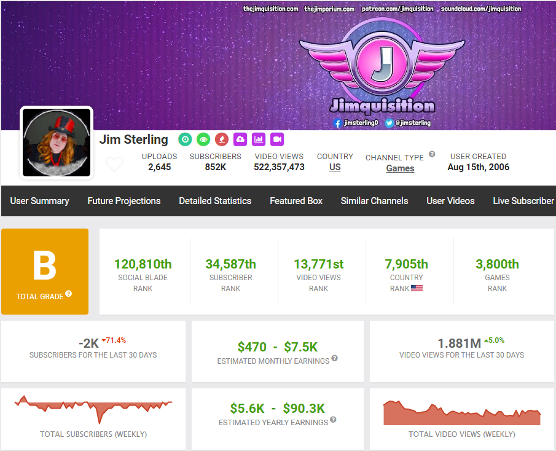556x451 pixels.
Task: Click the -2K subscribers figure
Action: pos(88,343)
